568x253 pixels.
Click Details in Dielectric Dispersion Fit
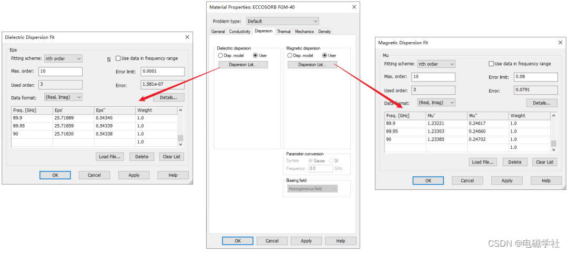tap(169, 97)
